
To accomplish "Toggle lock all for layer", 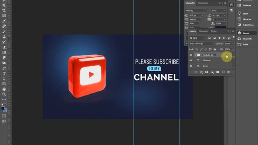I will pos(214,49).
